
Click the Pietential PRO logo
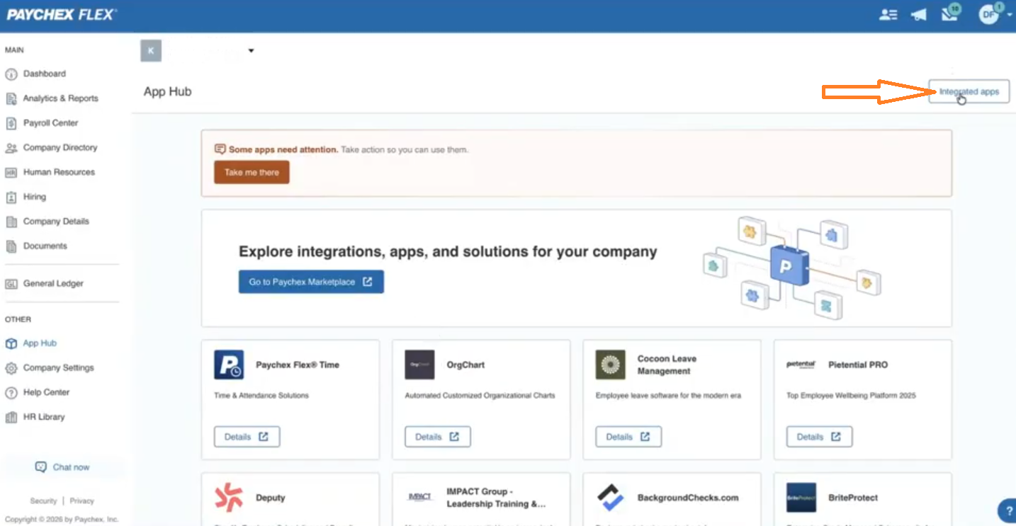pos(801,365)
